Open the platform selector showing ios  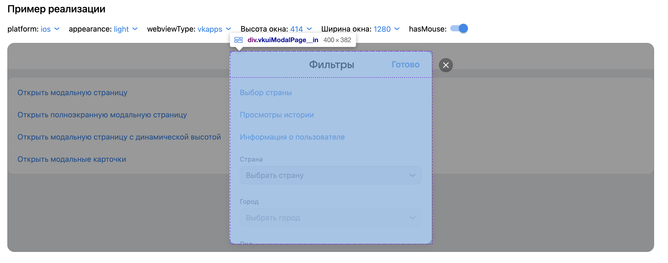point(46,29)
